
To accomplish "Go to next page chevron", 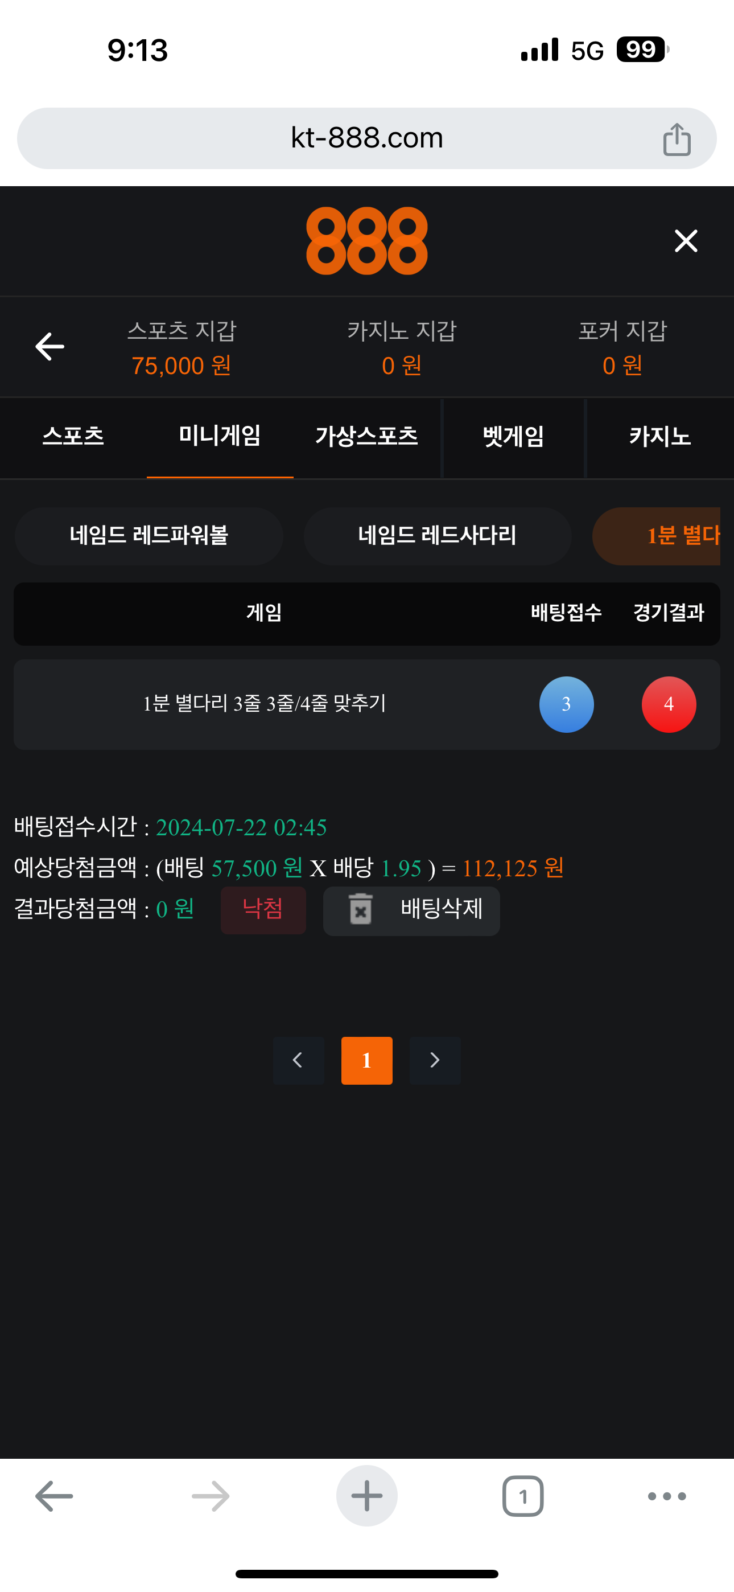I will tap(435, 1061).
